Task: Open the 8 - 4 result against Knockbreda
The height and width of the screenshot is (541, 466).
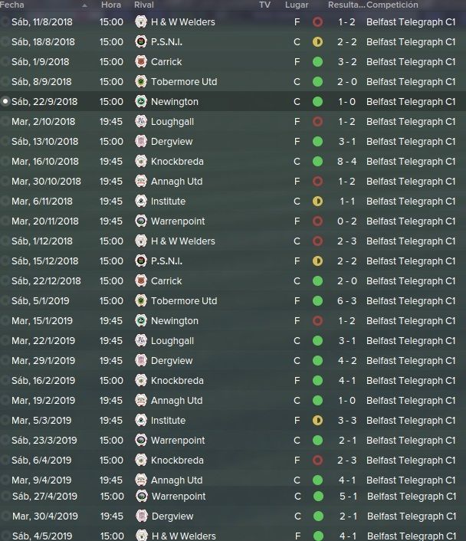Action: [347, 162]
